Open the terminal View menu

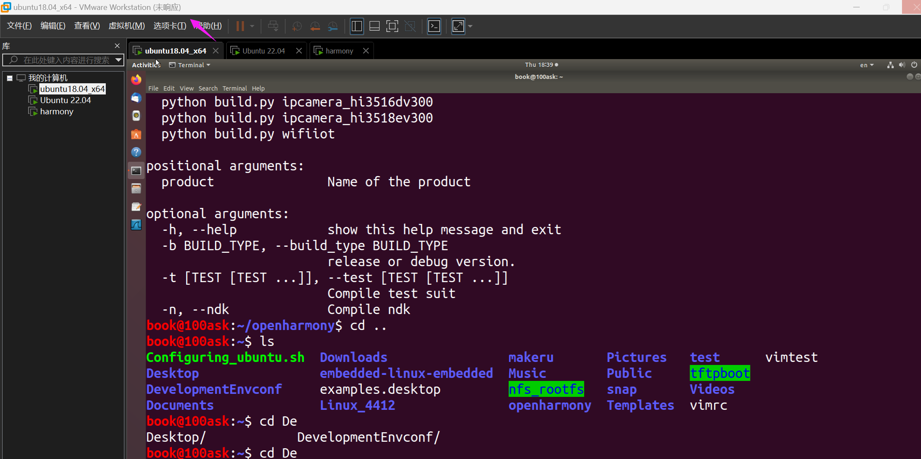point(187,88)
